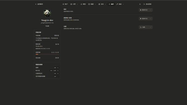The height and width of the screenshot is (105, 187).
Task: Click the K key badge for search
Action: click(x=58, y=68)
